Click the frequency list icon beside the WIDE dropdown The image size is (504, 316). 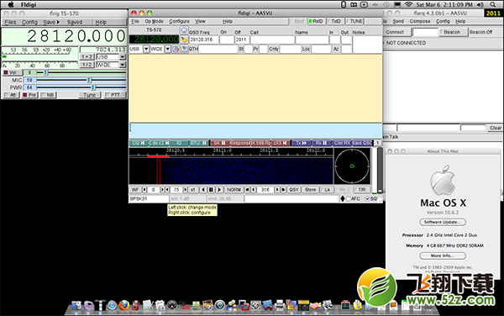[176, 49]
